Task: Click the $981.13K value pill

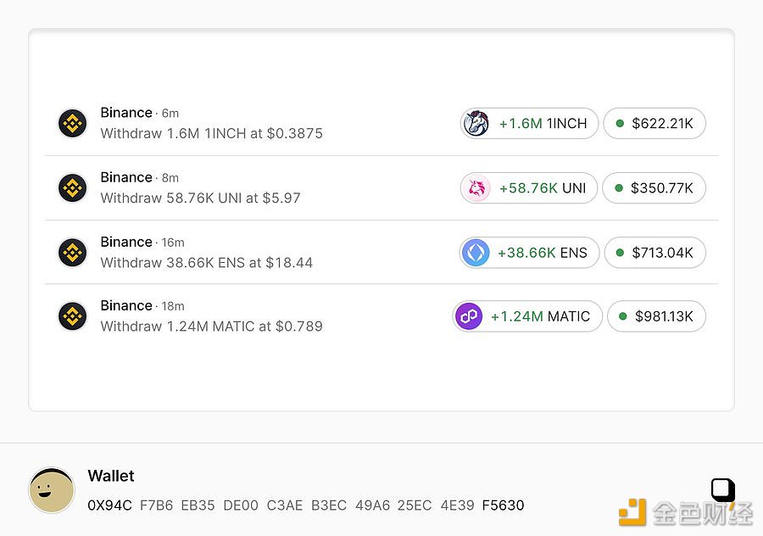Action: 656,316
